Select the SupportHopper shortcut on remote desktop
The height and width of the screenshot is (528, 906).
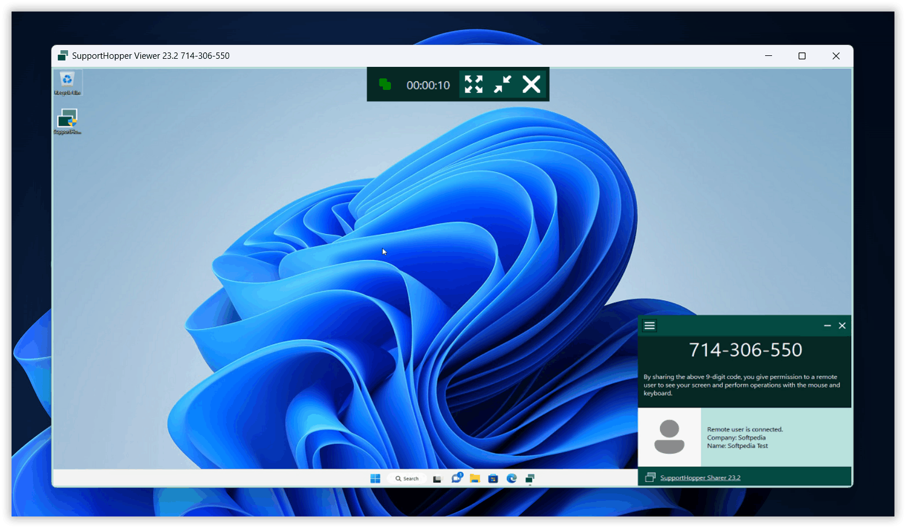pos(68,122)
